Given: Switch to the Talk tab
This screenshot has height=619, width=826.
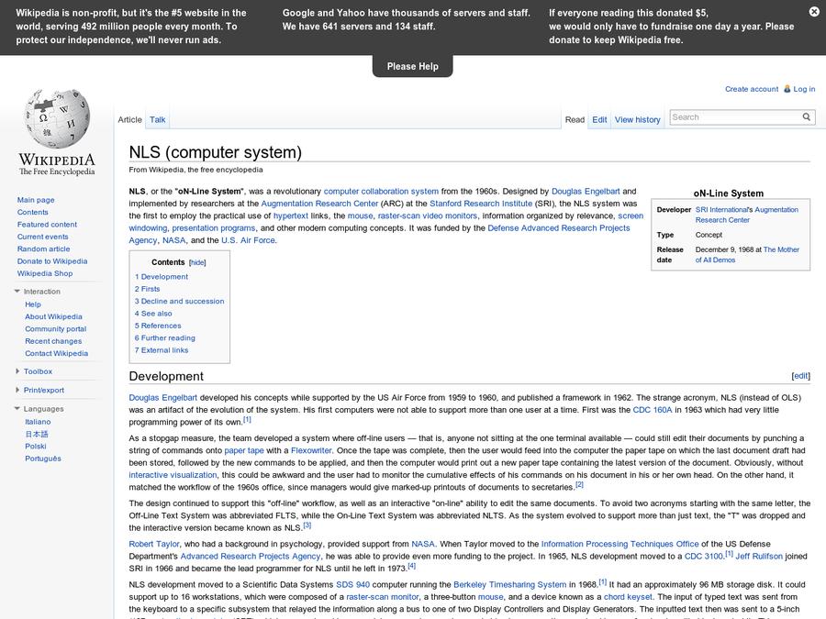Looking at the screenshot, I should 157,119.
